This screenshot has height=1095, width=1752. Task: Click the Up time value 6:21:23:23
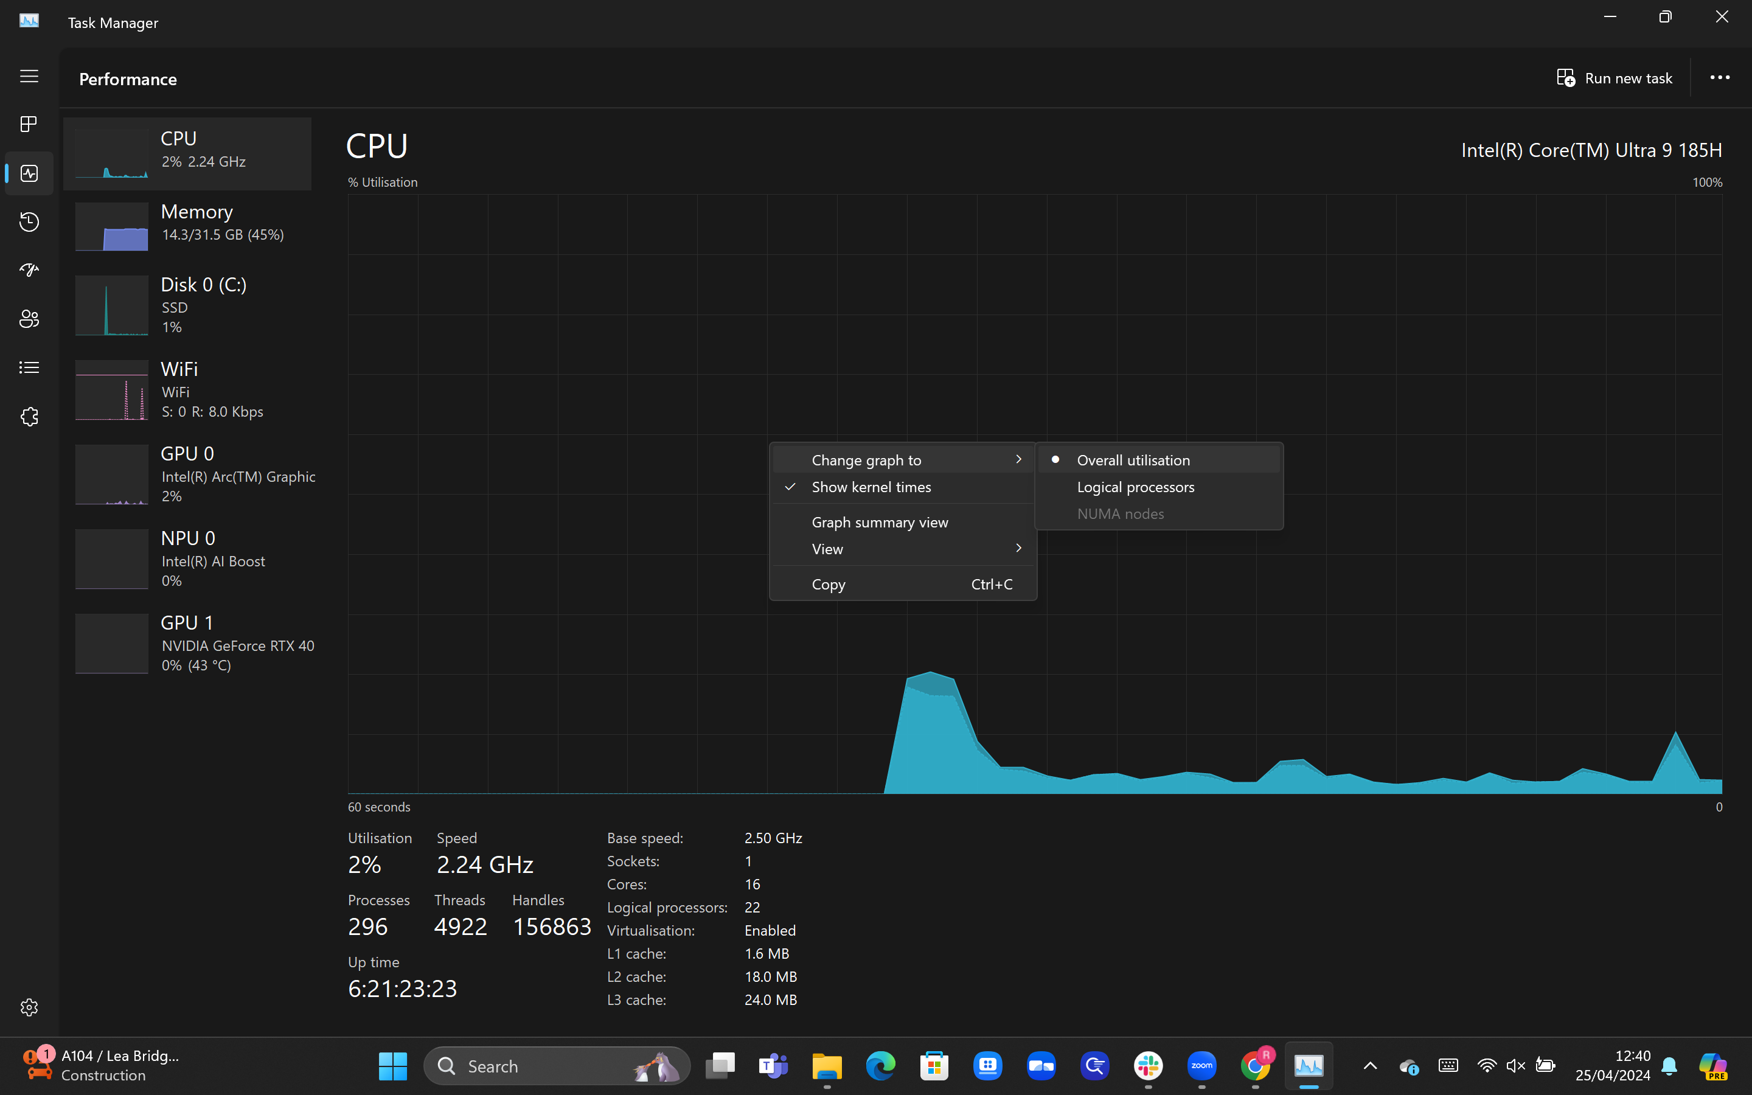(x=403, y=989)
